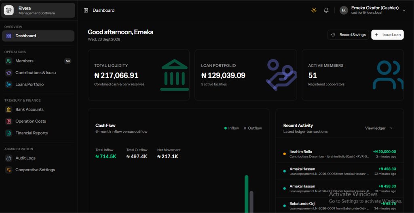Open the Amaka Hassan entry from 31 minutes ago
The width and height of the screenshot is (414, 213).
click(x=340, y=189)
